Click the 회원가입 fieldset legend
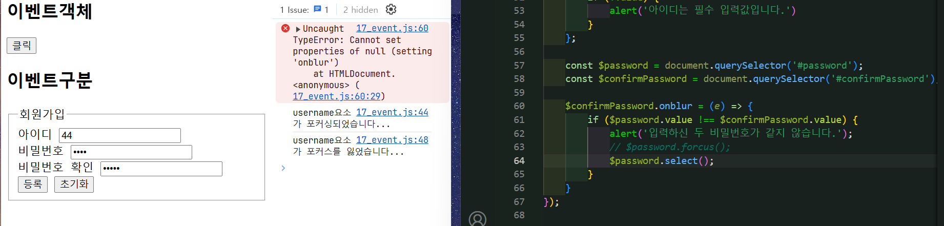This screenshot has height=226, width=944. point(42,114)
